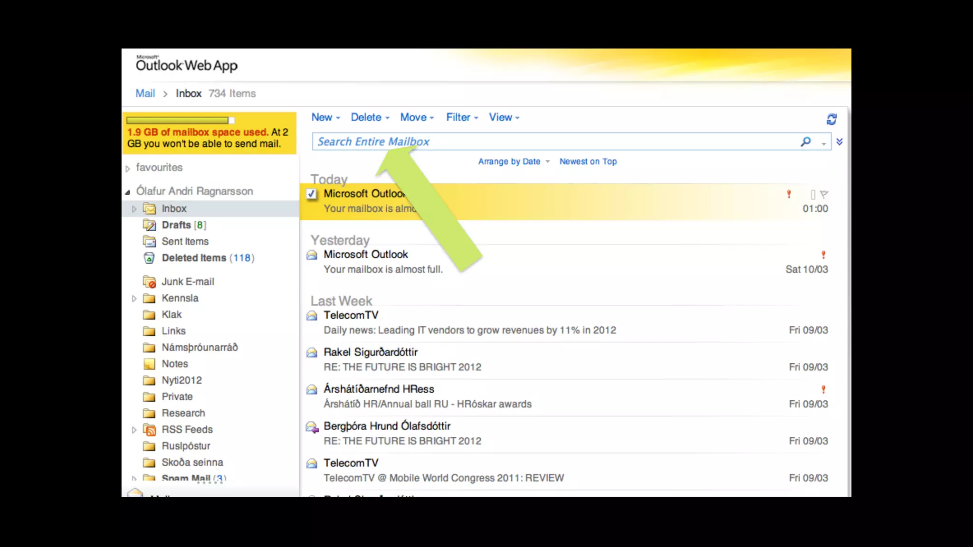Click the RSS Feeds folder icon

149,430
